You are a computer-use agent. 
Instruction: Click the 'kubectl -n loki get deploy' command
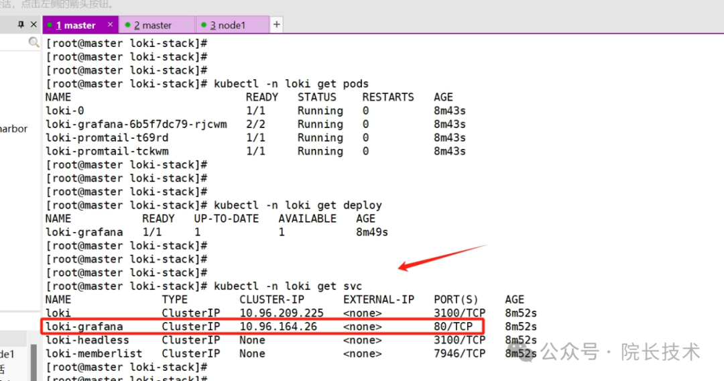point(298,205)
